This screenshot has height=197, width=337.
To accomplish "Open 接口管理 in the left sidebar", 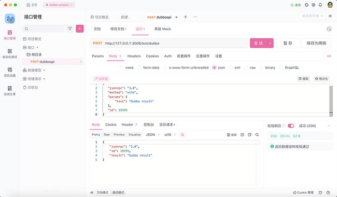I will [x=10, y=35].
